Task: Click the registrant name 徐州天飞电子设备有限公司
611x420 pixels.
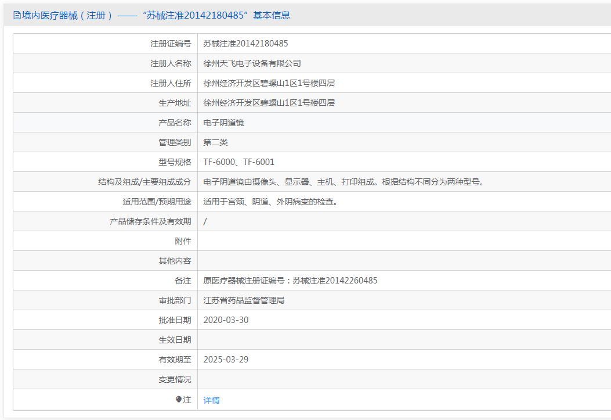Action: [252, 63]
